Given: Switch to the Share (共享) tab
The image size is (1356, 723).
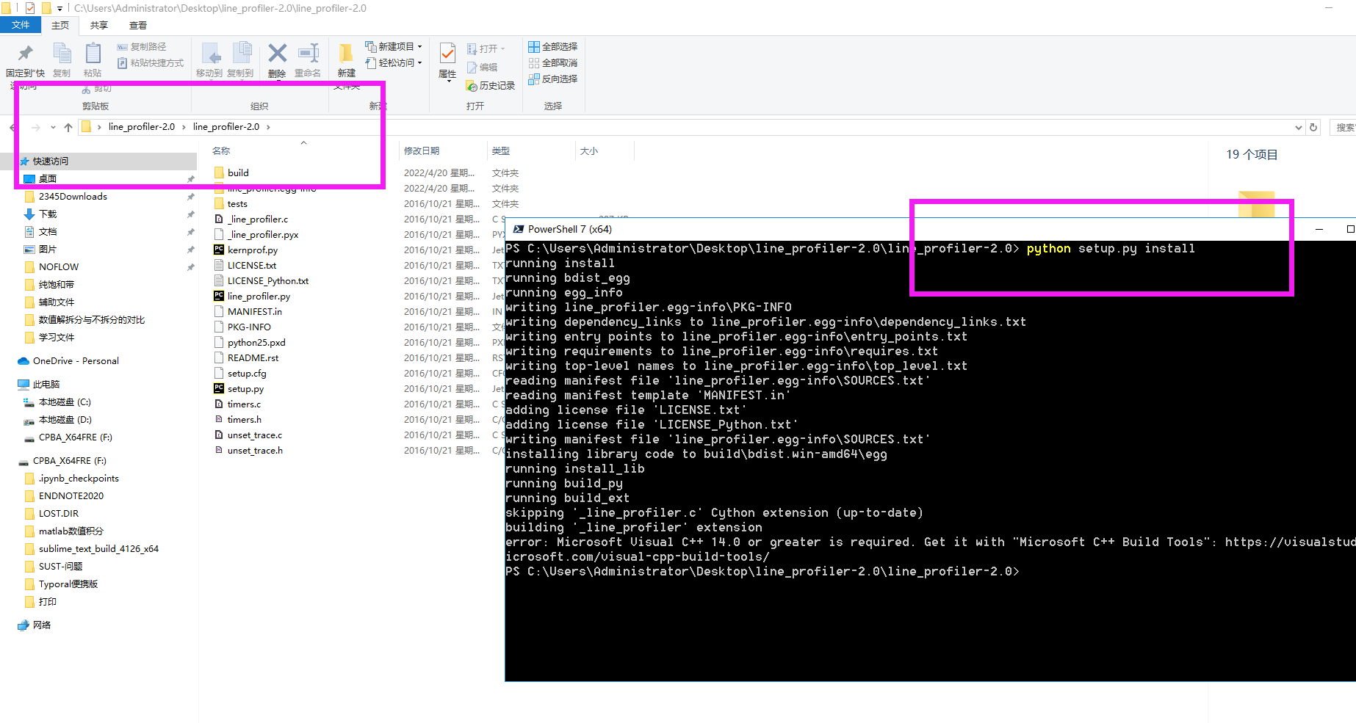Looking at the screenshot, I should click(99, 25).
